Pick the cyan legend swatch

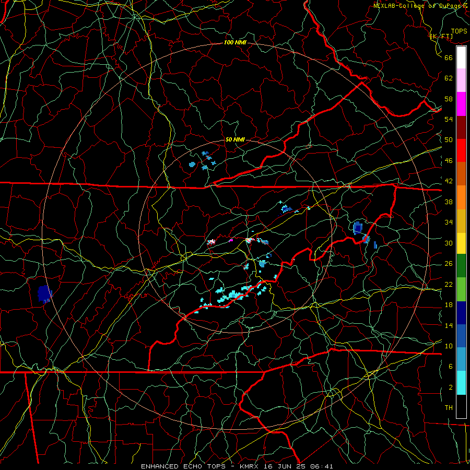click(461, 383)
